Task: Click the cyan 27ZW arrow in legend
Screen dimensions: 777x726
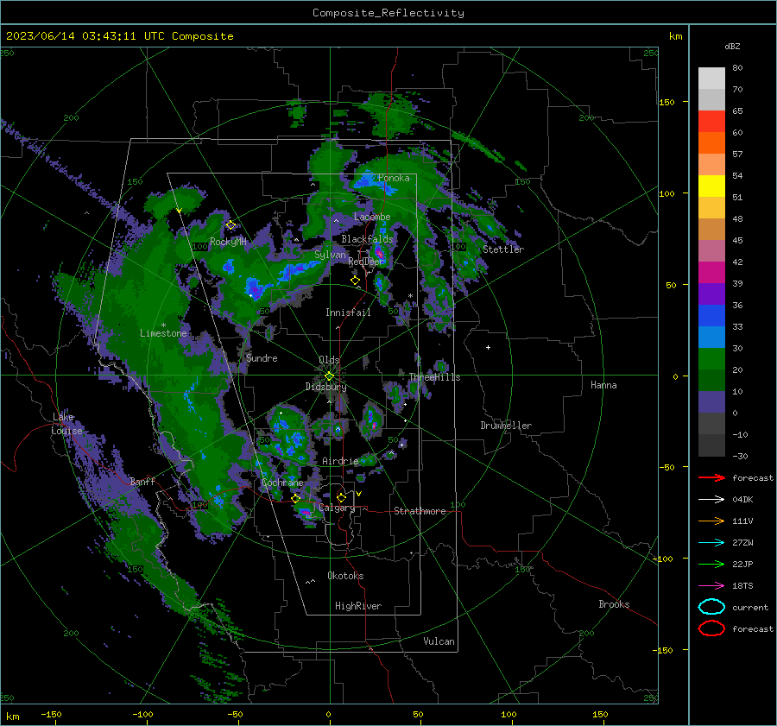Action: [711, 543]
